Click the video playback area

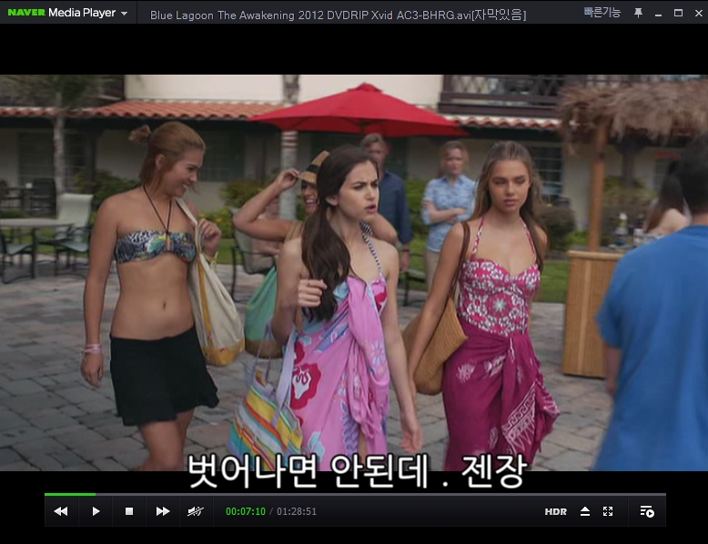point(354,273)
